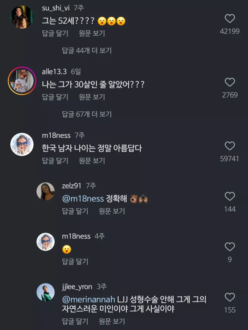Tap heart on jjlee_yron's comment

coord(230,297)
